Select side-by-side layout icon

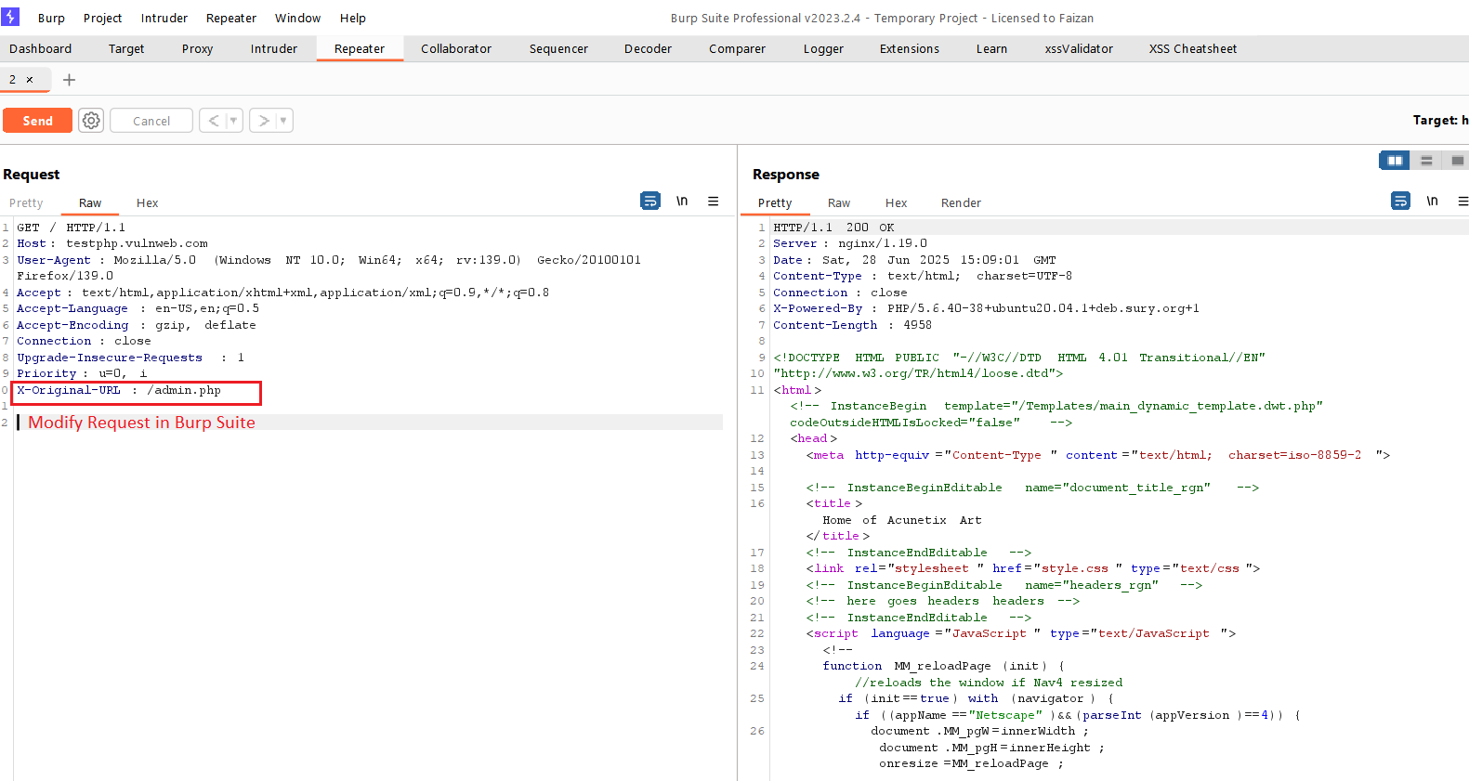click(x=1395, y=161)
